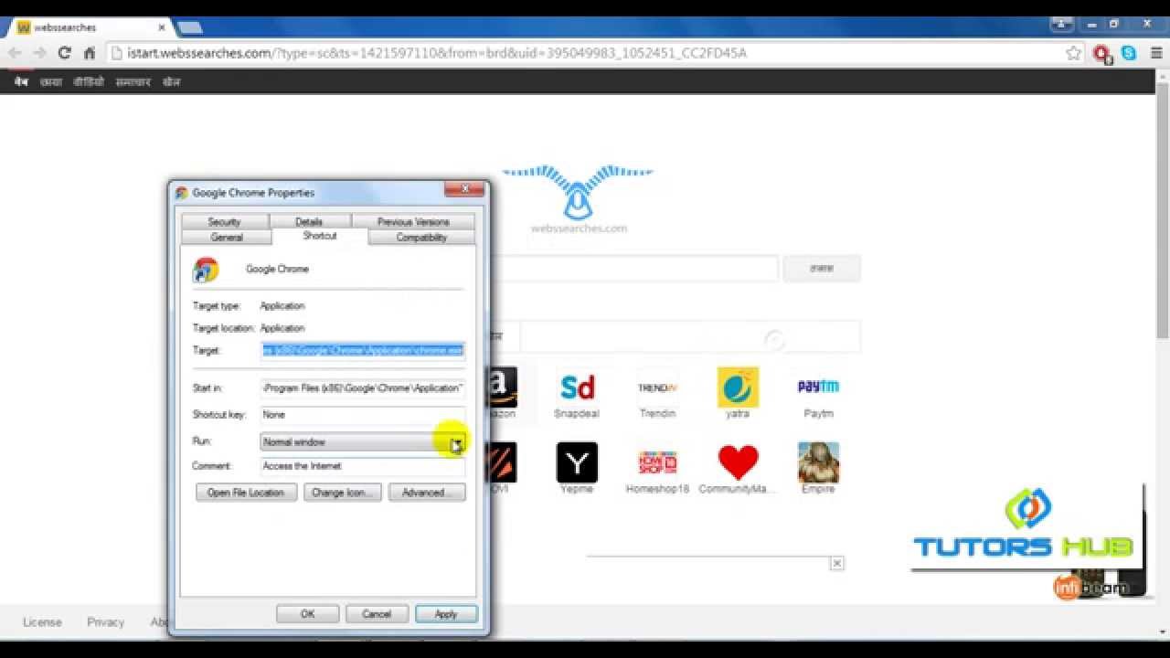Open the Snapdeal shortcut tile
The height and width of the screenshot is (658, 1170).
[577, 393]
